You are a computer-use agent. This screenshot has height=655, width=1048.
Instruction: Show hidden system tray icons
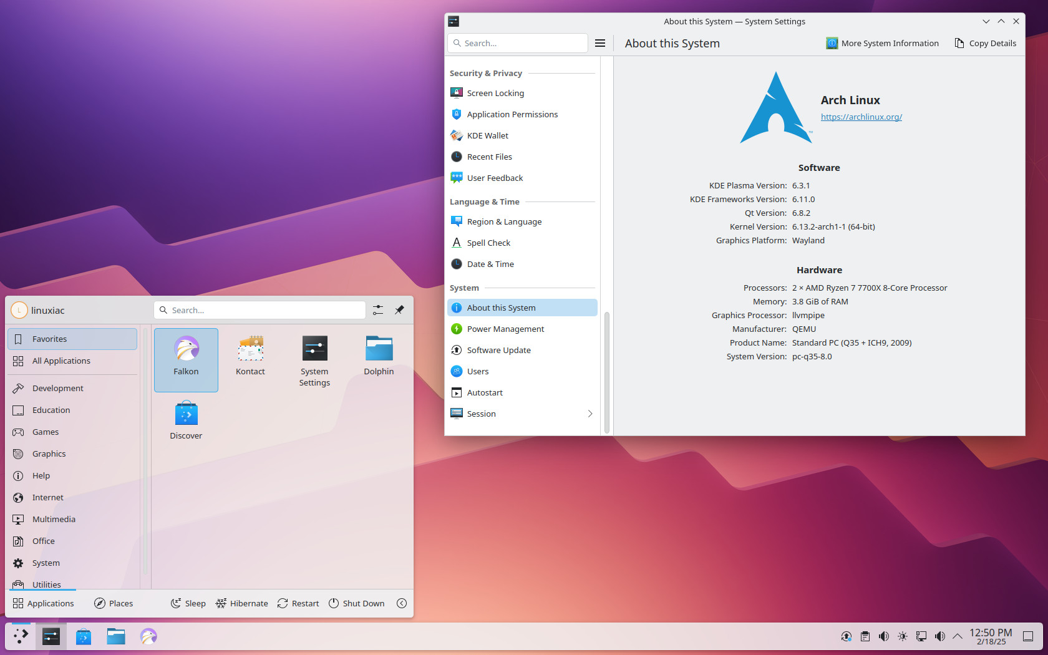[958, 636]
